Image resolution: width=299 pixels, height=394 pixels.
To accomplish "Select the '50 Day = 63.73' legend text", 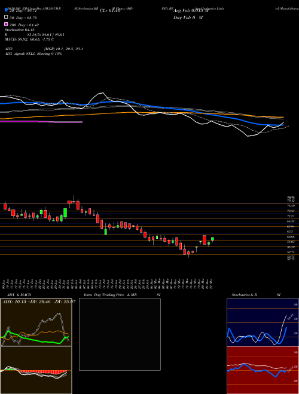I will (x=23, y=18).
